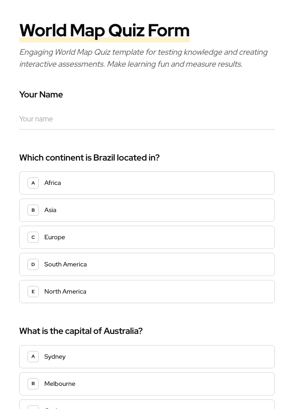Click the letter D badge next to South America
Screen dimensions: 294x409
(33, 264)
